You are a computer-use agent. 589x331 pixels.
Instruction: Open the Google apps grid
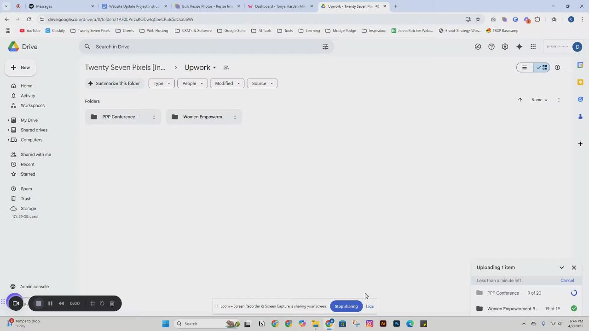tap(533, 46)
